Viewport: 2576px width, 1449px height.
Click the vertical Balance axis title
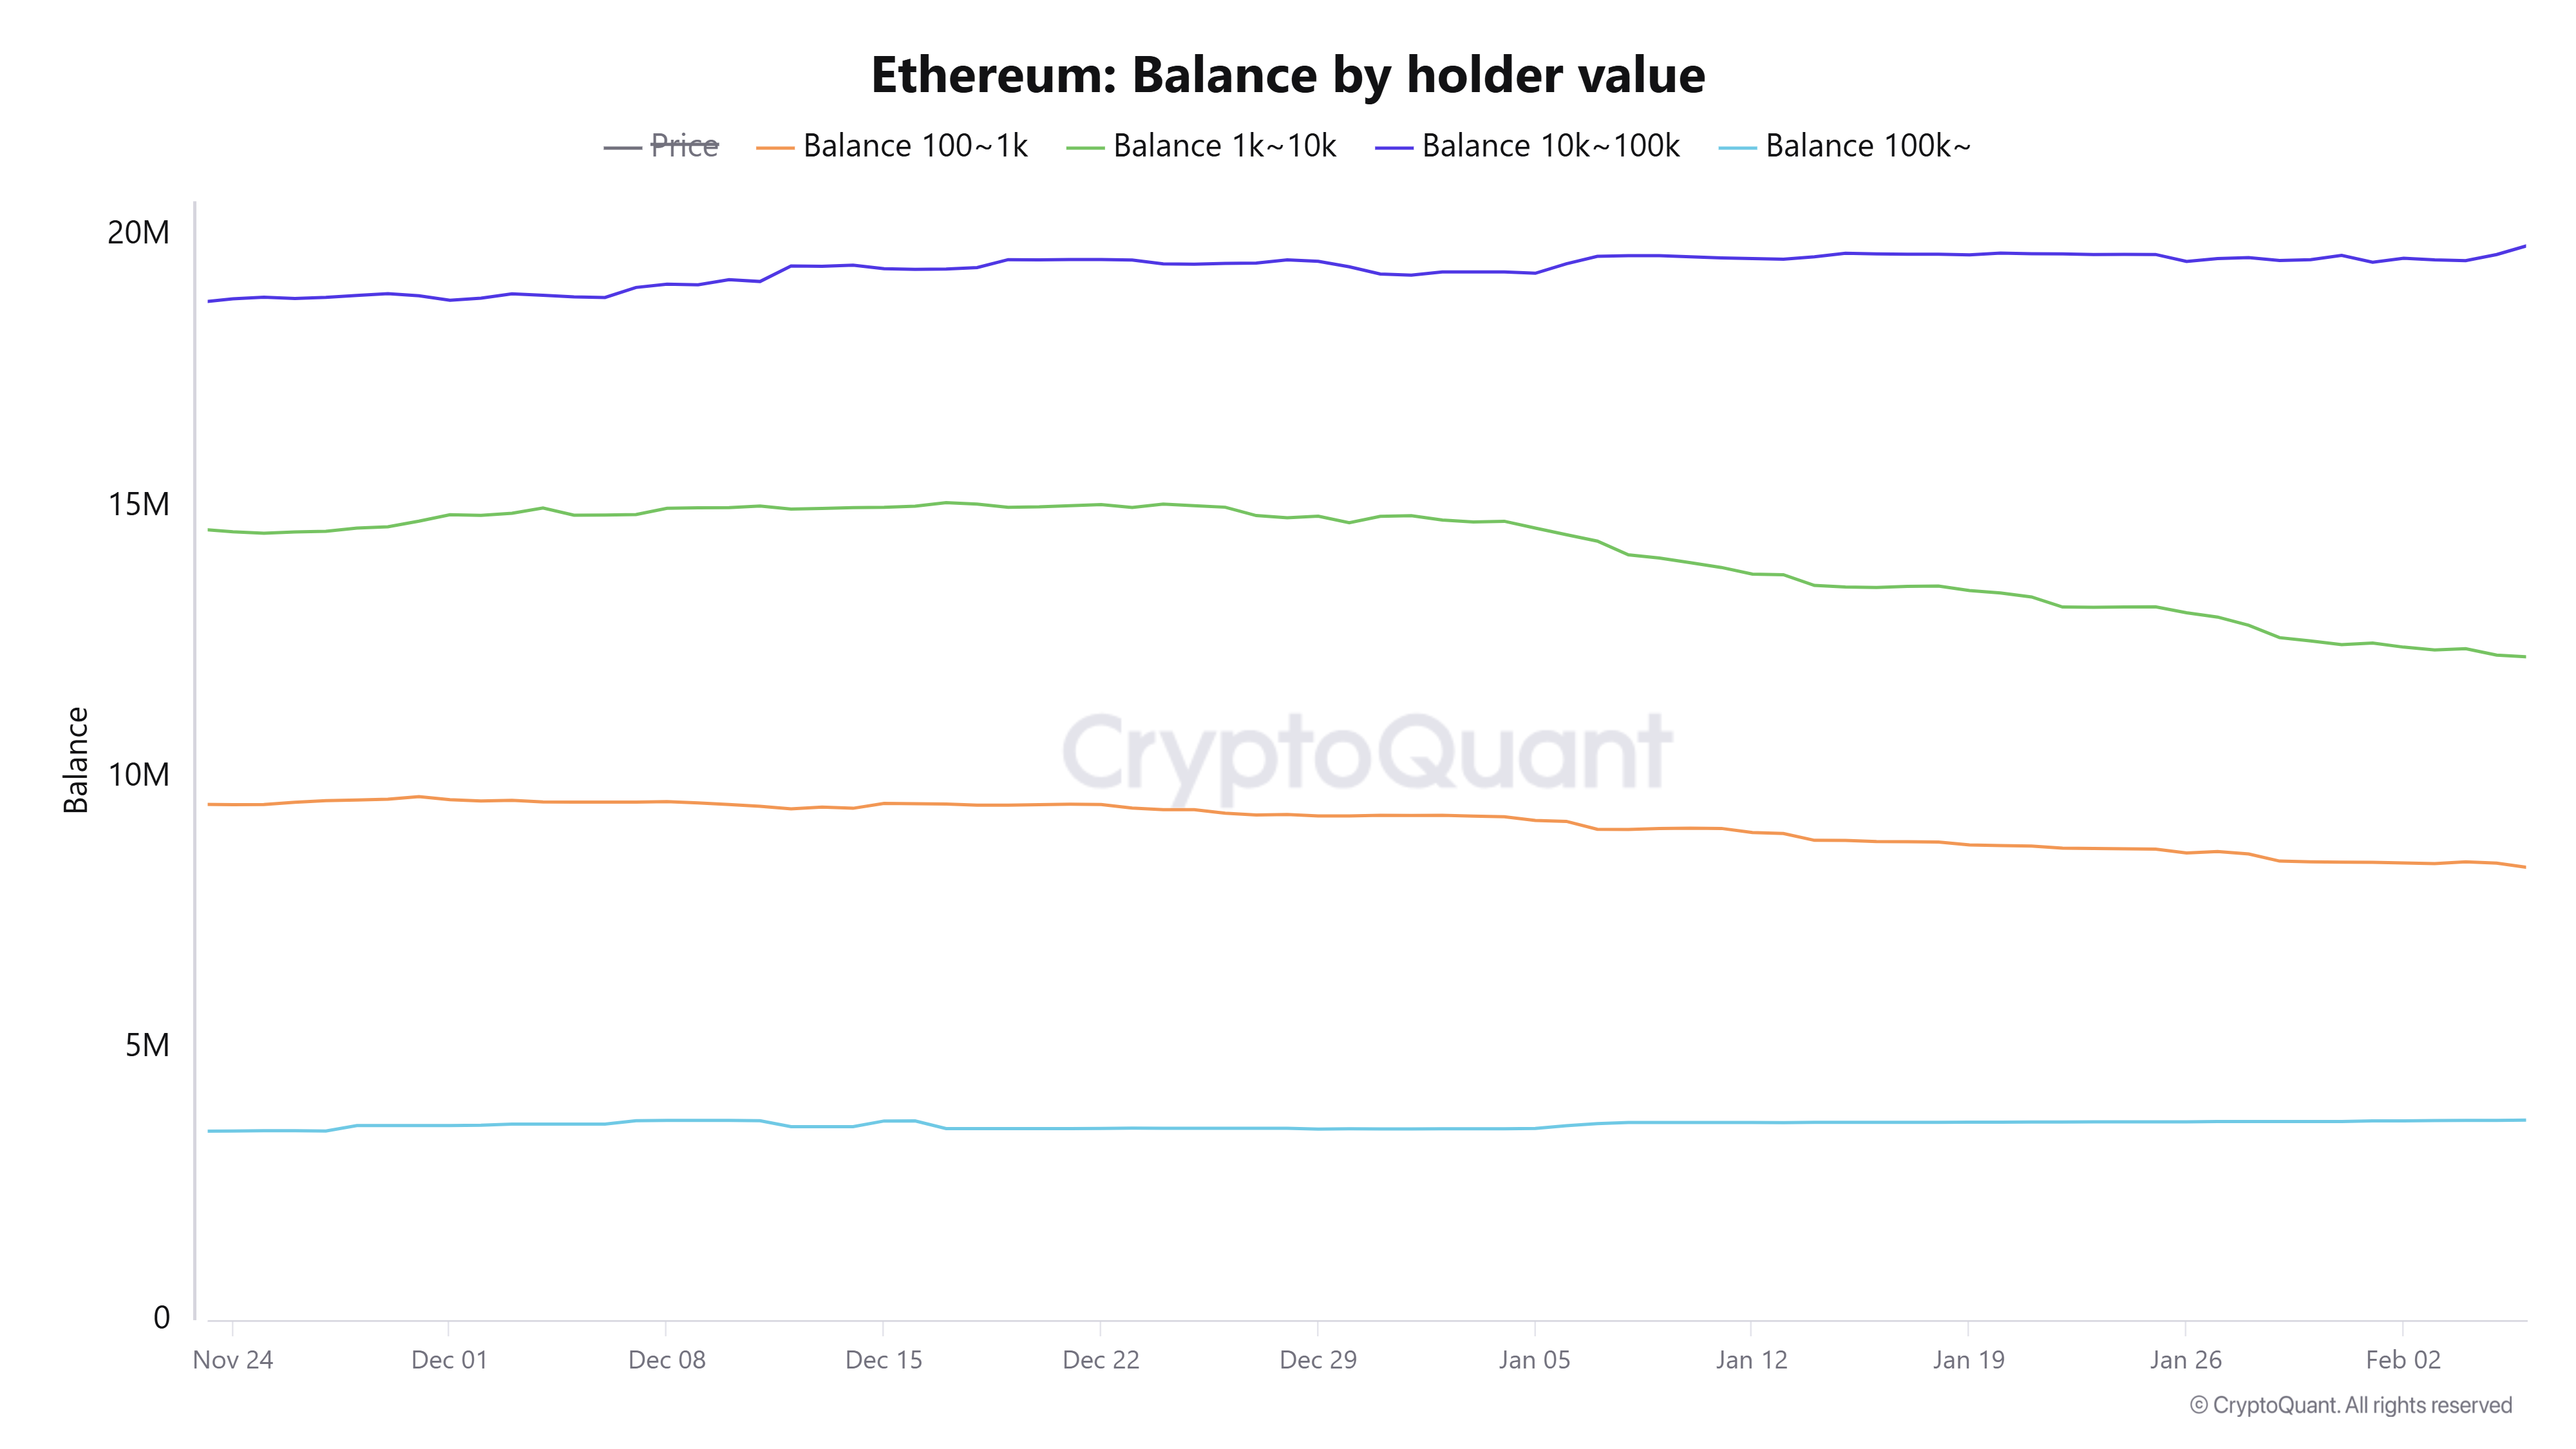coord(76,760)
